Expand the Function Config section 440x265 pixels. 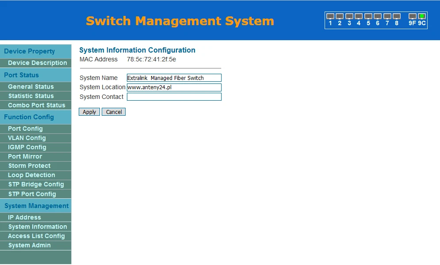pos(29,117)
